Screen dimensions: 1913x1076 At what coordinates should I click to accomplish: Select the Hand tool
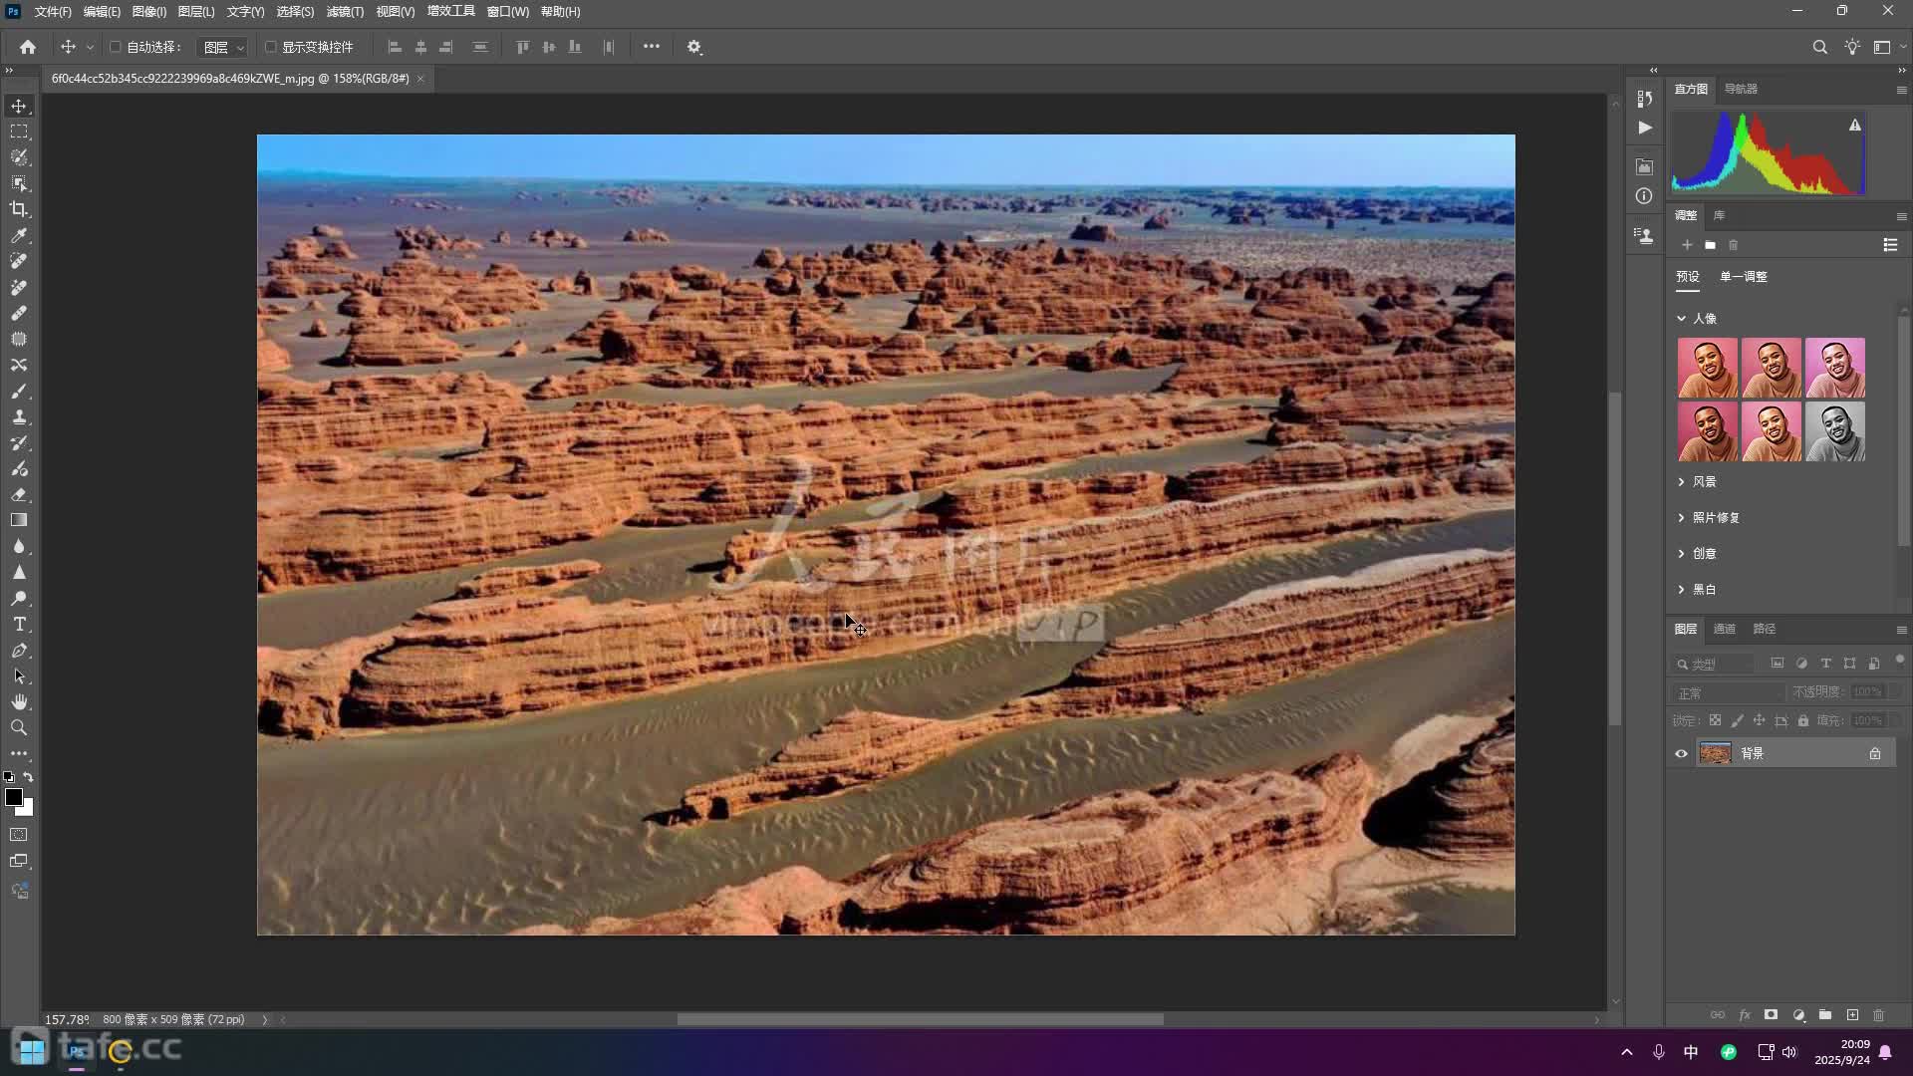(19, 701)
